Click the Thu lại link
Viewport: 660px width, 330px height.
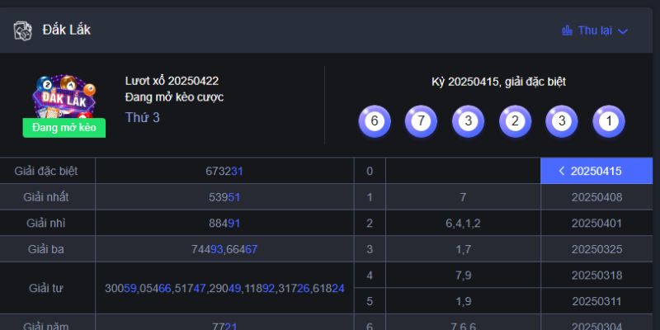click(595, 31)
